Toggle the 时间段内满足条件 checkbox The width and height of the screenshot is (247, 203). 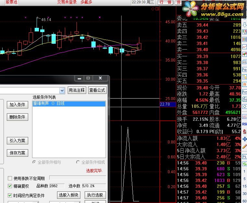click(x=10, y=195)
